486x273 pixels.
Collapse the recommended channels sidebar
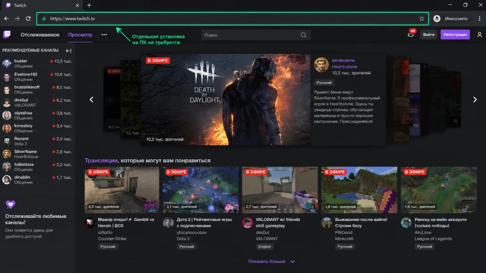click(68, 50)
